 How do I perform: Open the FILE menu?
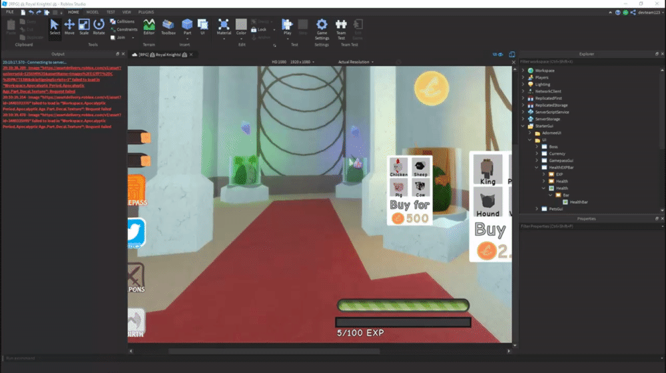10,12
